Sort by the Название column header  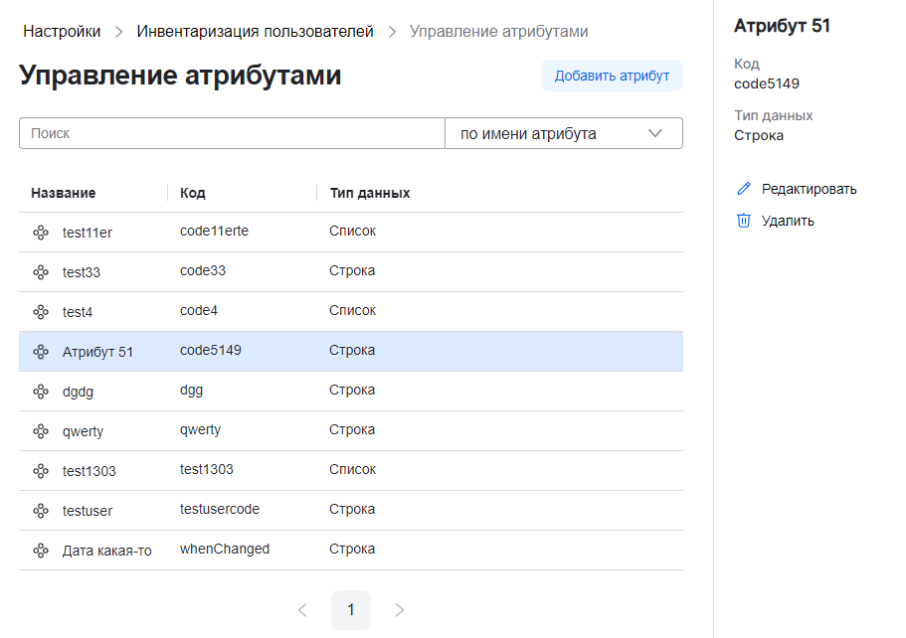point(64,193)
